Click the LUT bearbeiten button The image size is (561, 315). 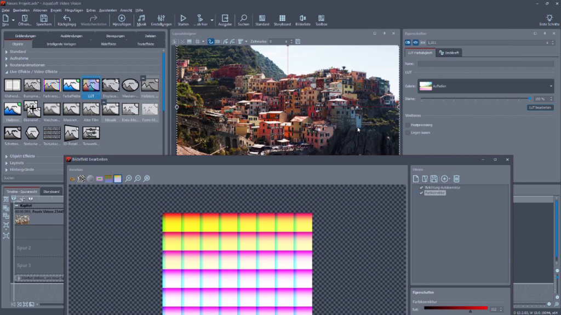click(x=540, y=107)
